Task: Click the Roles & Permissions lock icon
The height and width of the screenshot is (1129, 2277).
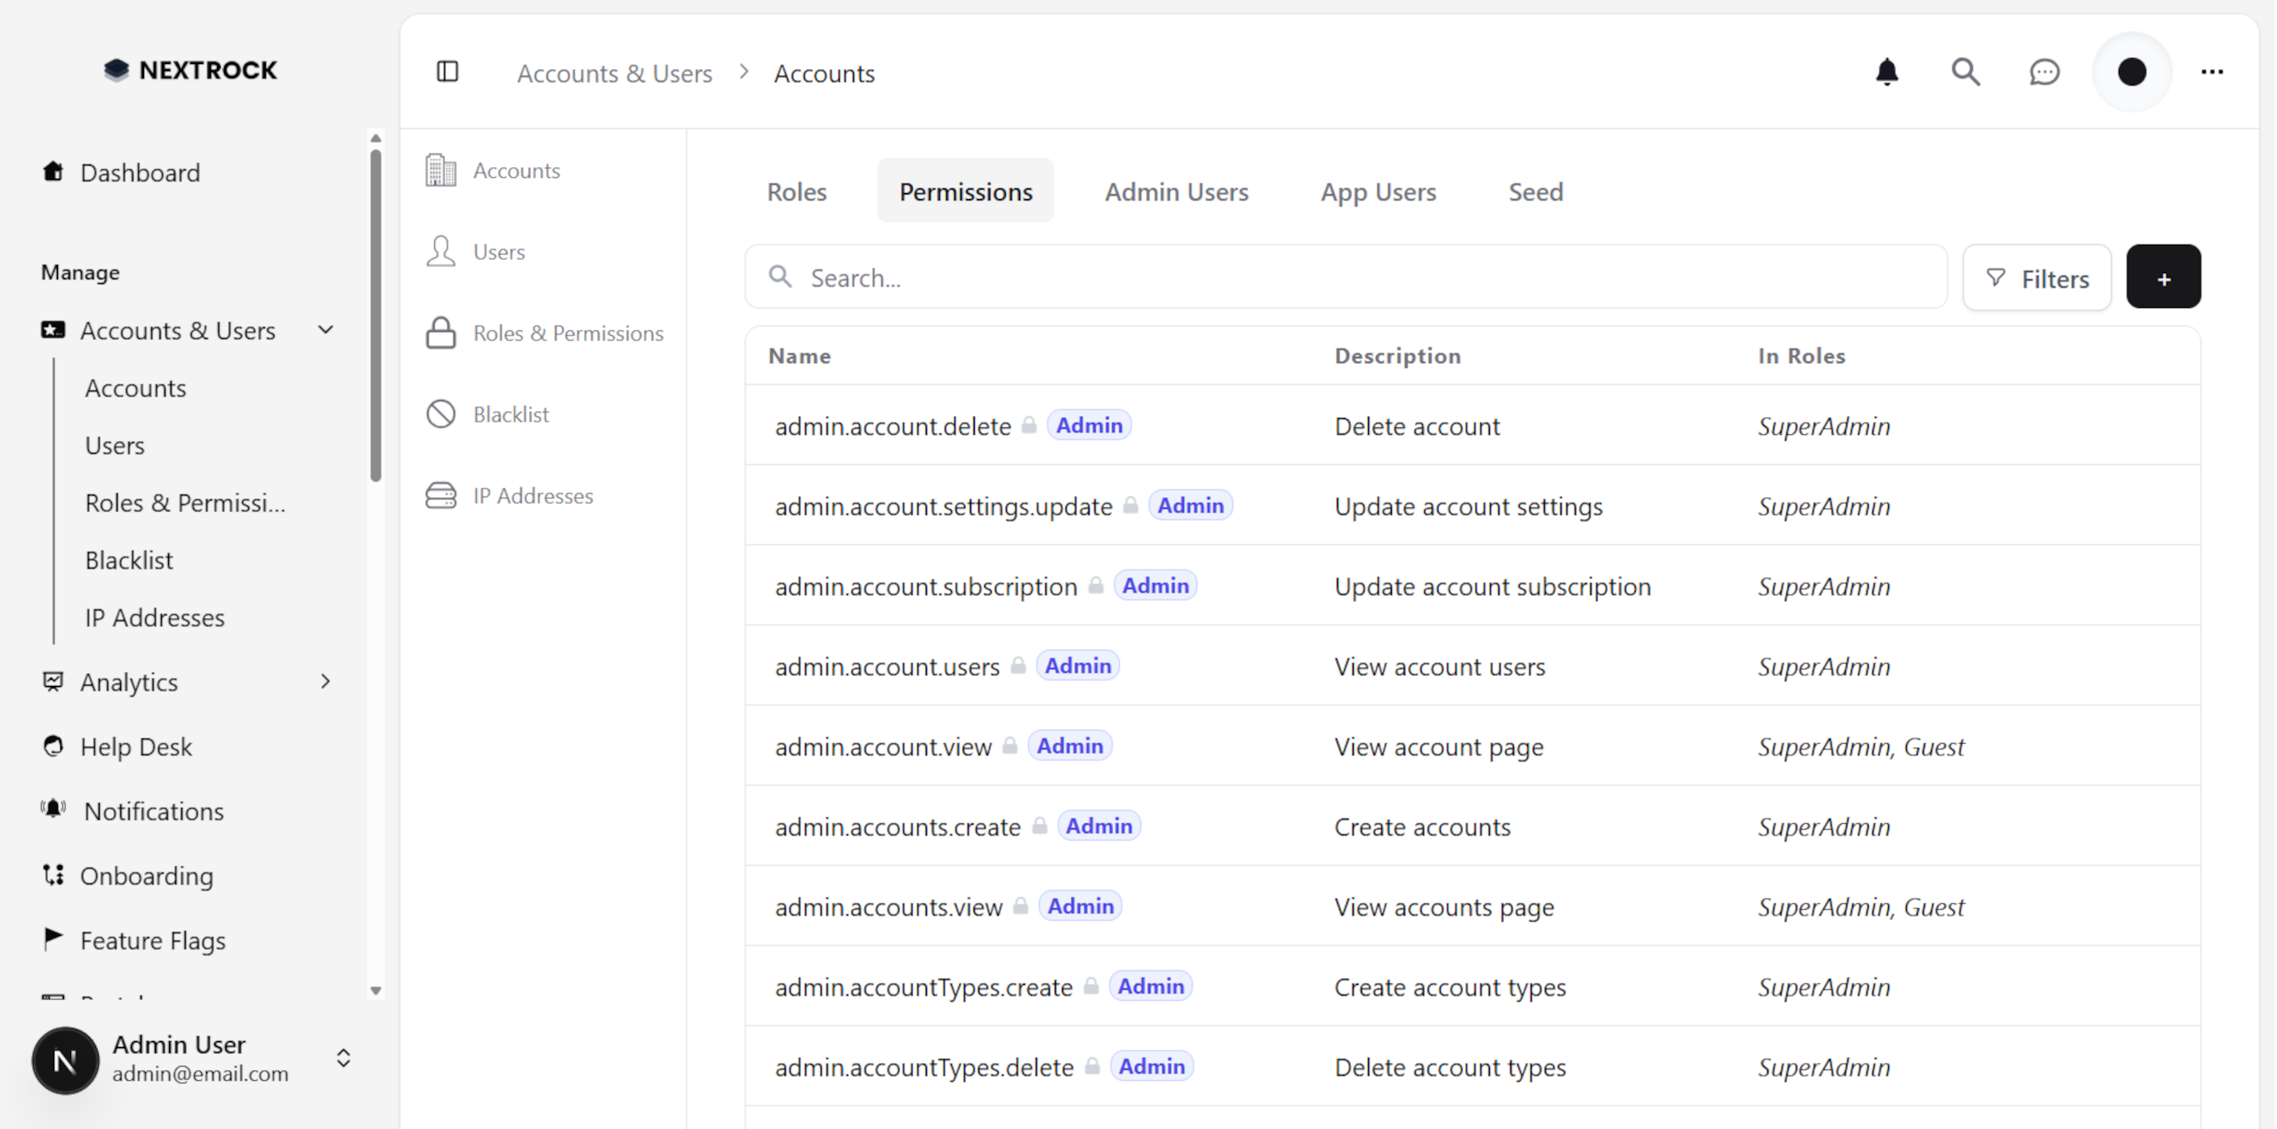Action: 441,333
